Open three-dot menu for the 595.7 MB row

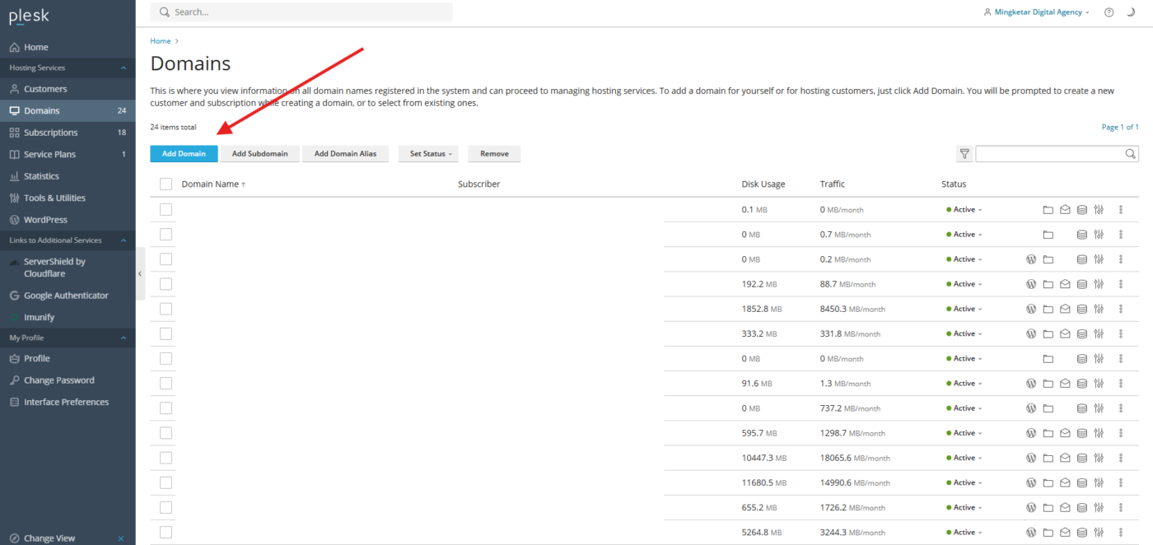click(x=1121, y=433)
